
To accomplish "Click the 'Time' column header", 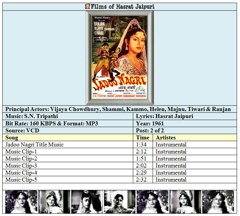I will 143,137.
